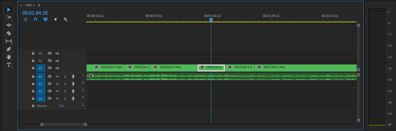
Task: Select the Hand tool
Action: [9, 57]
